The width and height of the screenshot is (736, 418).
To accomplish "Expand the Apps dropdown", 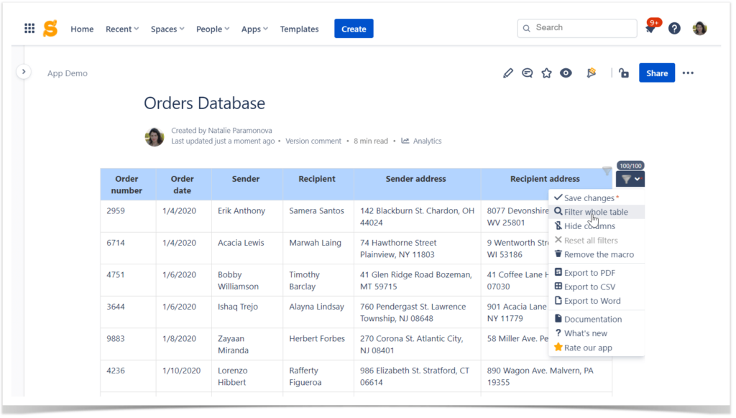I will click(254, 29).
